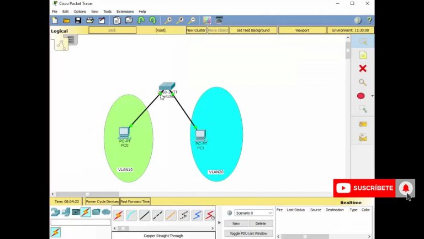Click Power Cycle Devices button
The height and width of the screenshot is (239, 424).
(102, 201)
